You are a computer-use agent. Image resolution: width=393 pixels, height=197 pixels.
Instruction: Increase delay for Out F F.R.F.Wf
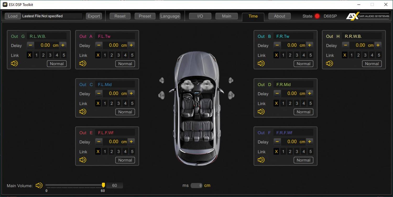pos(309,142)
